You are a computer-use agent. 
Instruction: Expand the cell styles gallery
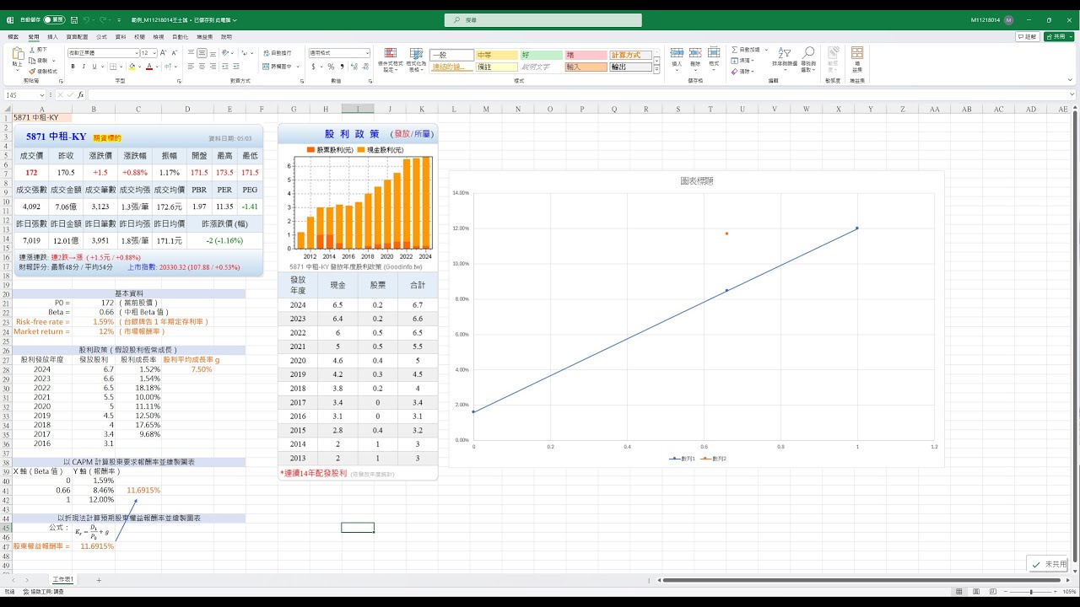point(658,67)
